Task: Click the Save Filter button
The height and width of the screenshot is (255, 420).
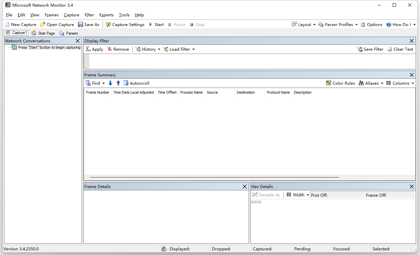Action: (x=370, y=49)
